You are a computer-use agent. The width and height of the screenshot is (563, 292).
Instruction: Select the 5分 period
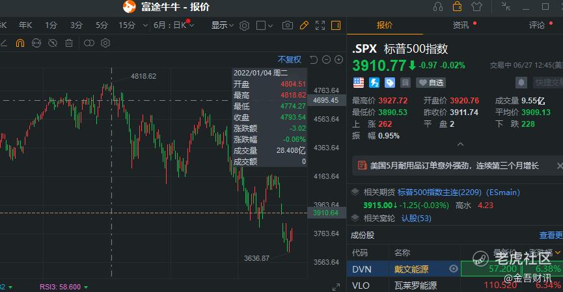[x=102, y=25]
